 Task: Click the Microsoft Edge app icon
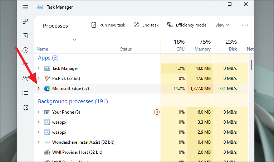point(47,89)
